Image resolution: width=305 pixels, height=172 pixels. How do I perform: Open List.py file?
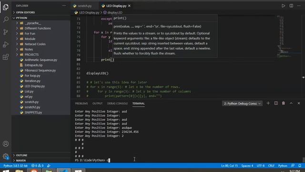click(41, 91)
